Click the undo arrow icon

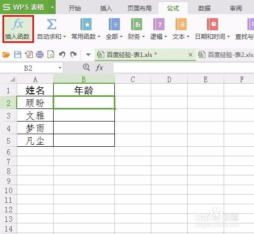pos(62,54)
